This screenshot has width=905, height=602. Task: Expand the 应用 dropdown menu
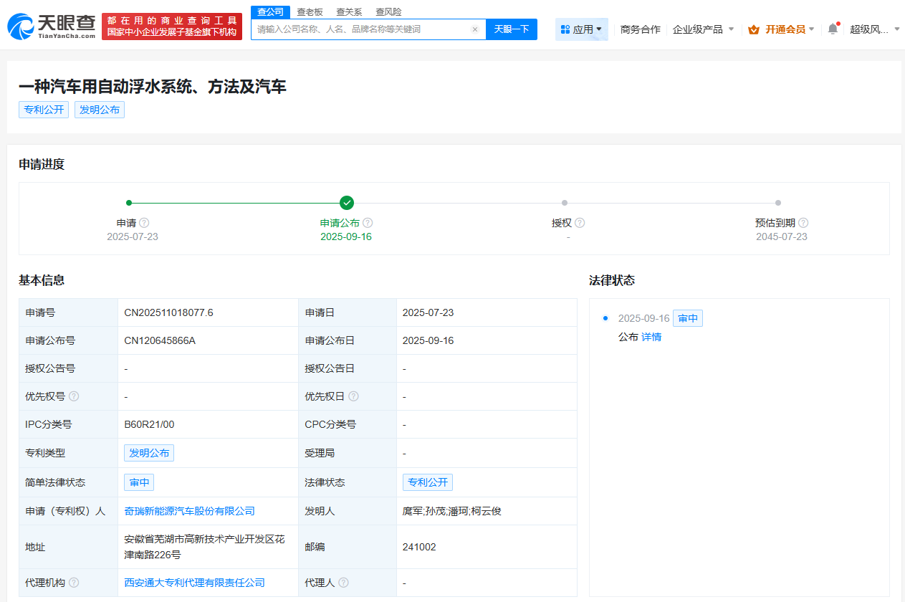582,29
